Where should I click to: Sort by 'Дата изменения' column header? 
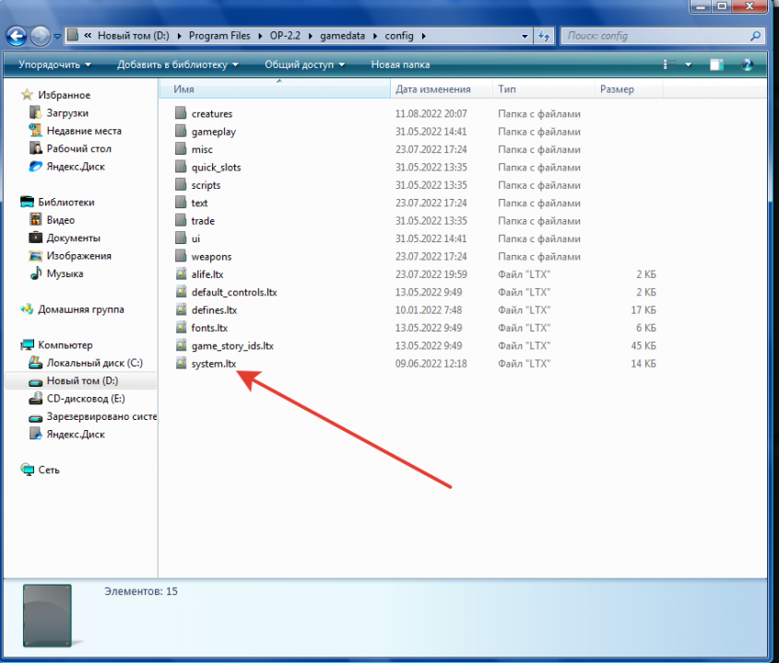pyautogui.click(x=442, y=89)
